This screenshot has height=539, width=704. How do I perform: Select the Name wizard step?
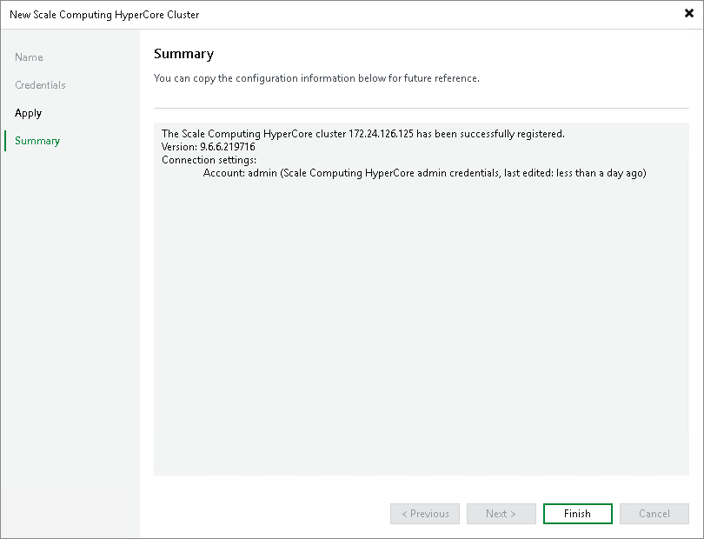[29, 57]
